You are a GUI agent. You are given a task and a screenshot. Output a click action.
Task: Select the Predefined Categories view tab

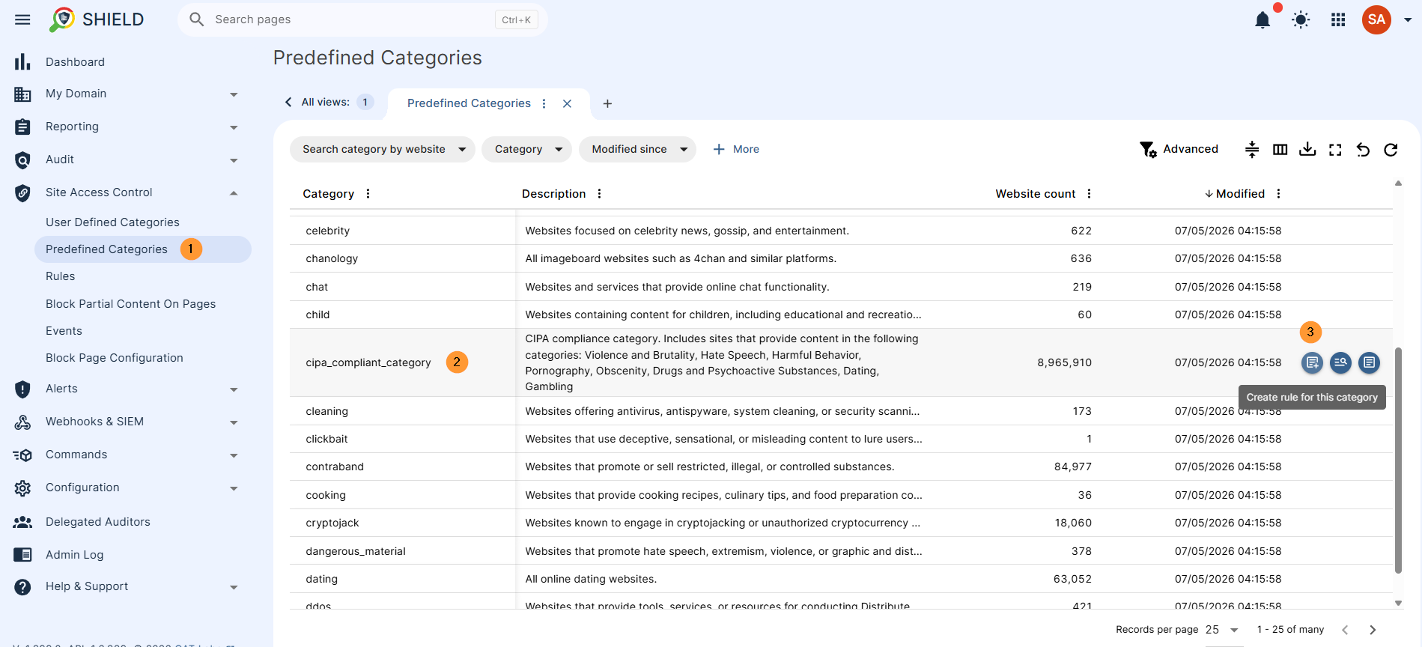point(469,103)
